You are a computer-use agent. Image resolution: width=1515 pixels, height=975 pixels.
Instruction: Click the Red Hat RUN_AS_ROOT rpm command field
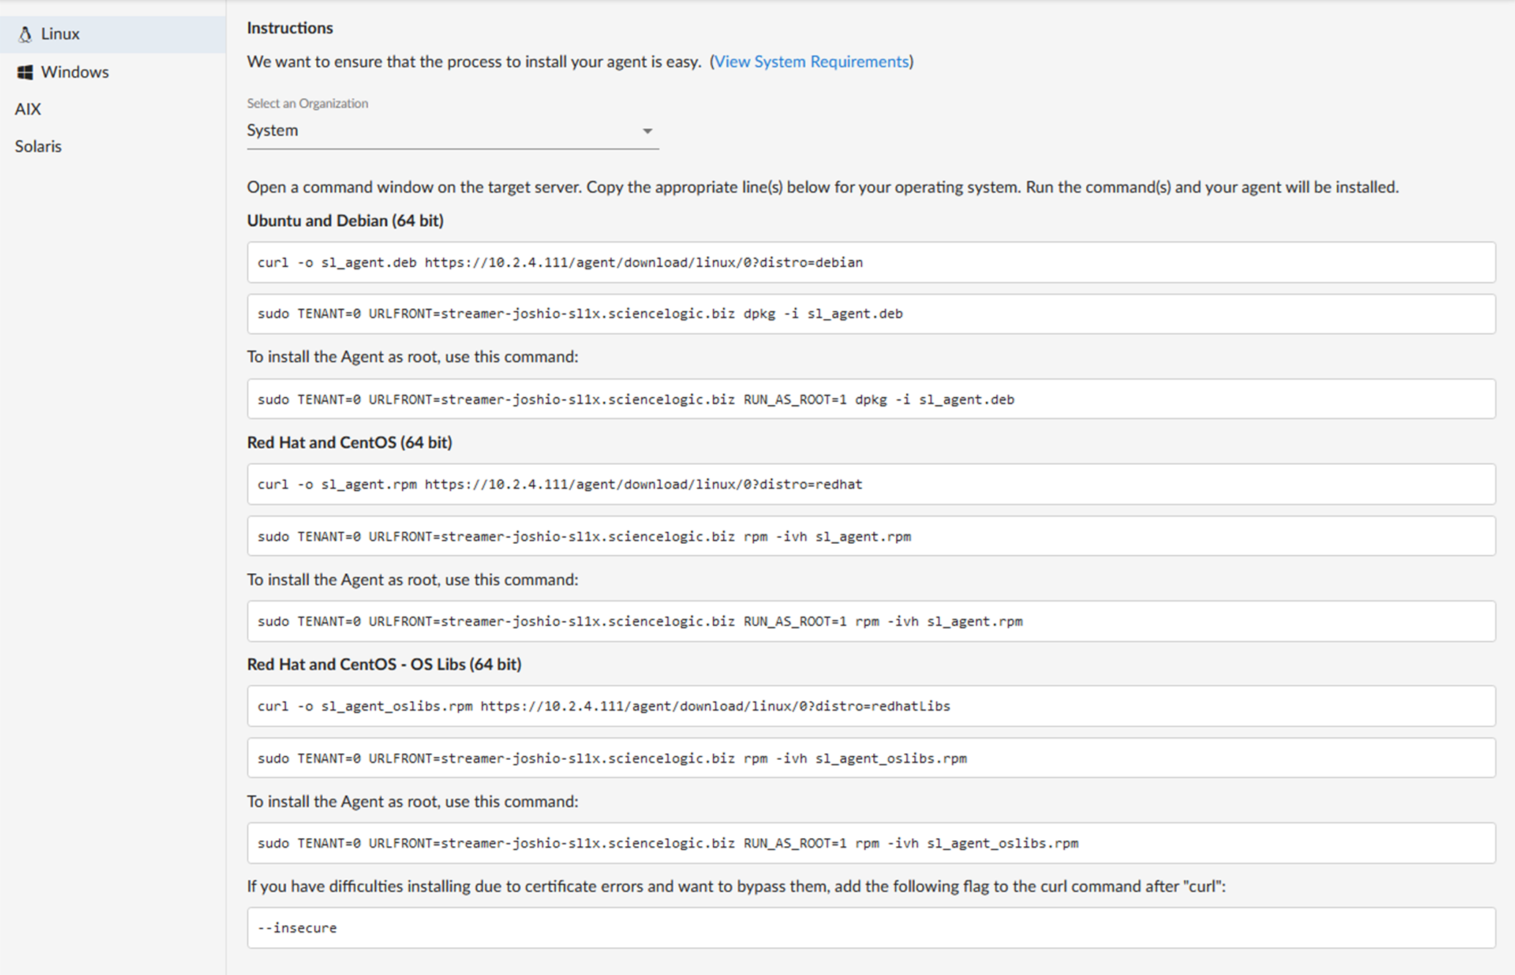(871, 621)
